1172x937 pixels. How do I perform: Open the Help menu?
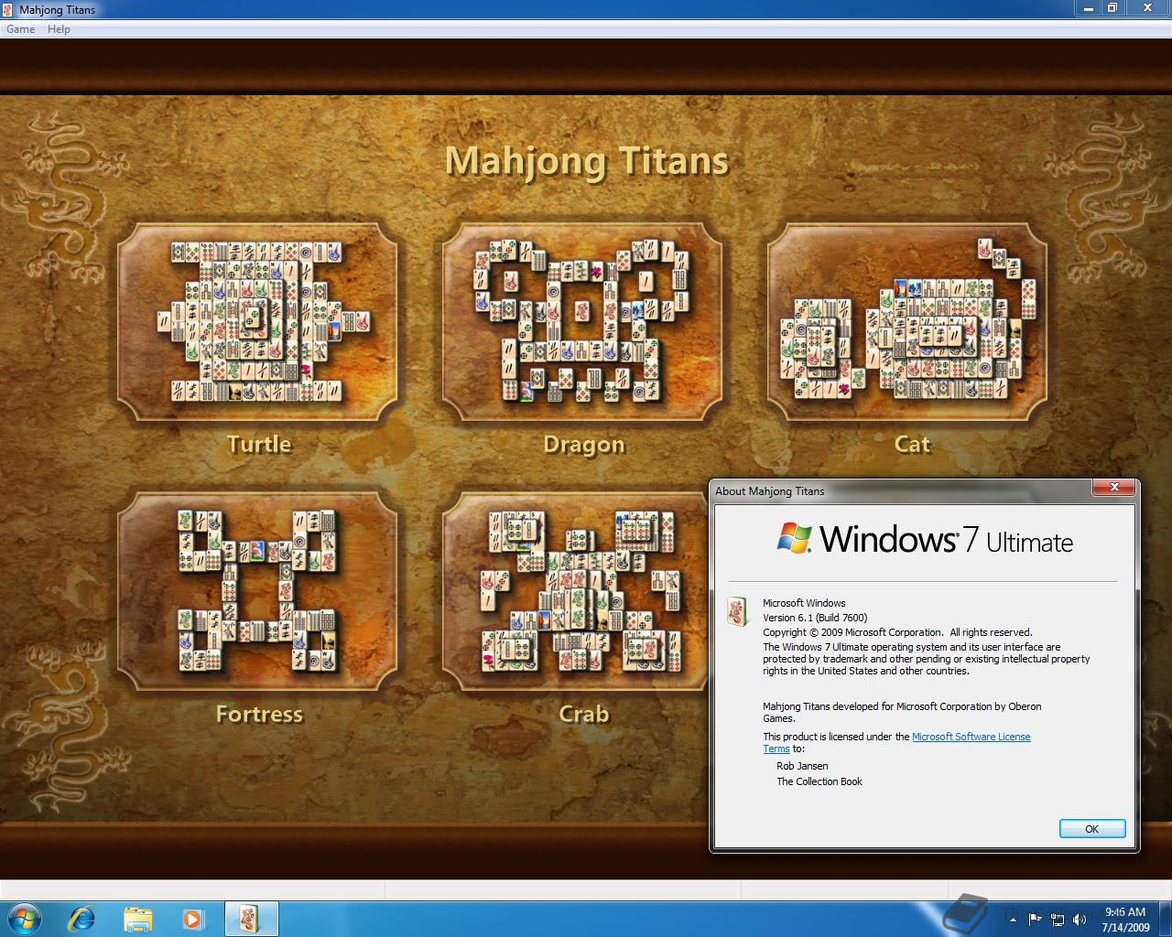59,29
